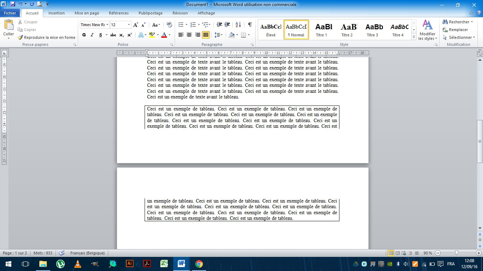
Task: Toggle justified paragraph alignment
Action: pyautogui.click(x=205, y=35)
